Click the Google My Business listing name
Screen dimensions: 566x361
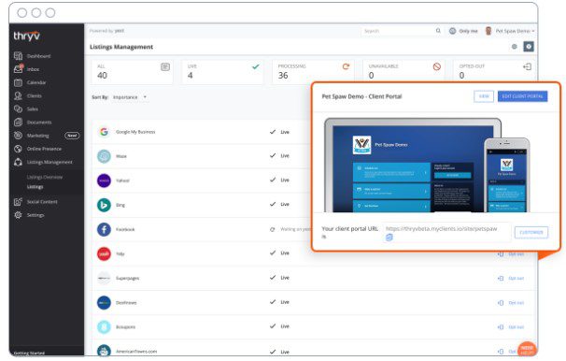[135, 132]
